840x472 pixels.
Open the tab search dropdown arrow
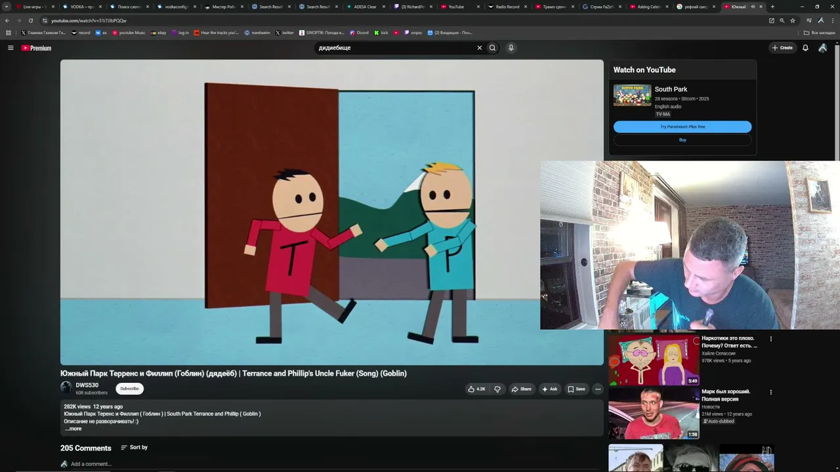pyautogui.click(x=7, y=7)
